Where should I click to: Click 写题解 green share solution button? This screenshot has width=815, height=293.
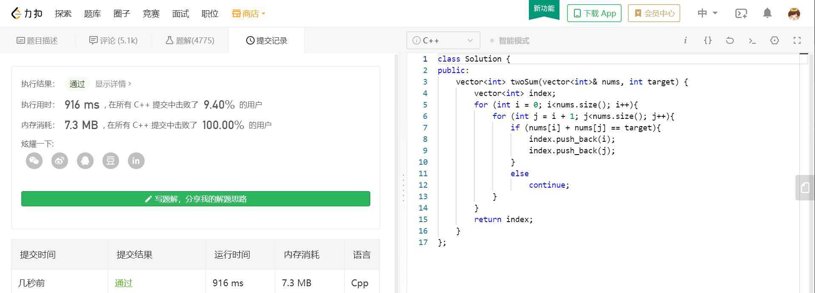(x=196, y=199)
